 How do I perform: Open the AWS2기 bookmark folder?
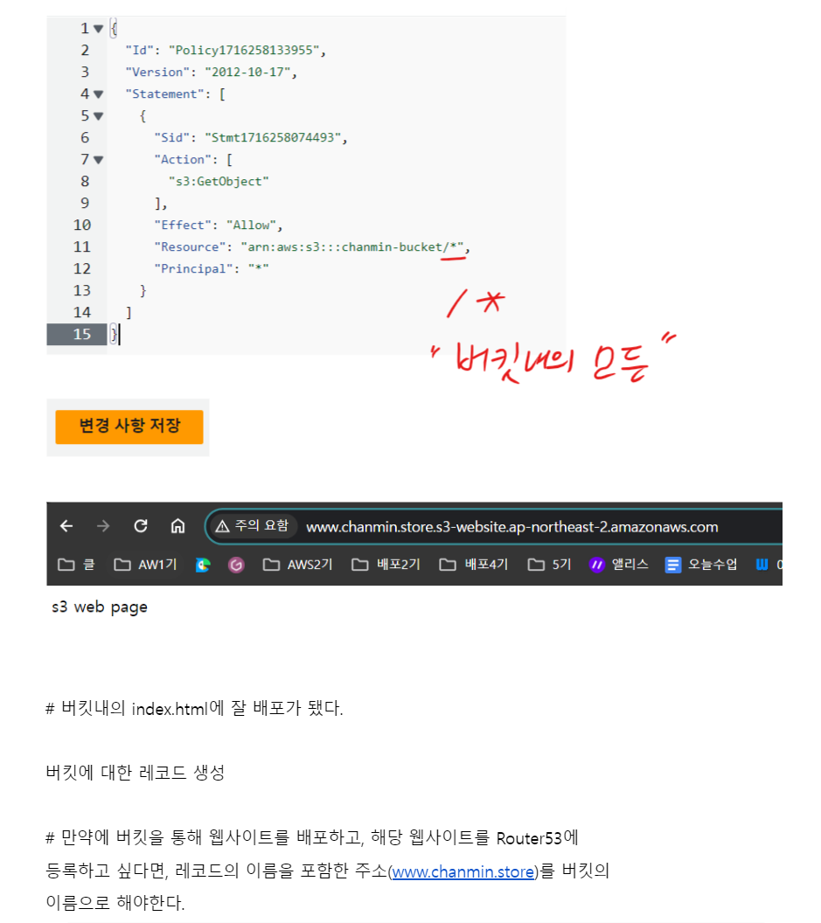click(297, 565)
